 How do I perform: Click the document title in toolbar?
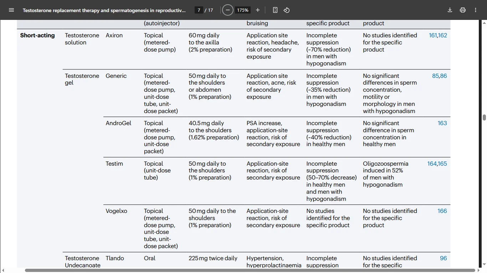104,10
